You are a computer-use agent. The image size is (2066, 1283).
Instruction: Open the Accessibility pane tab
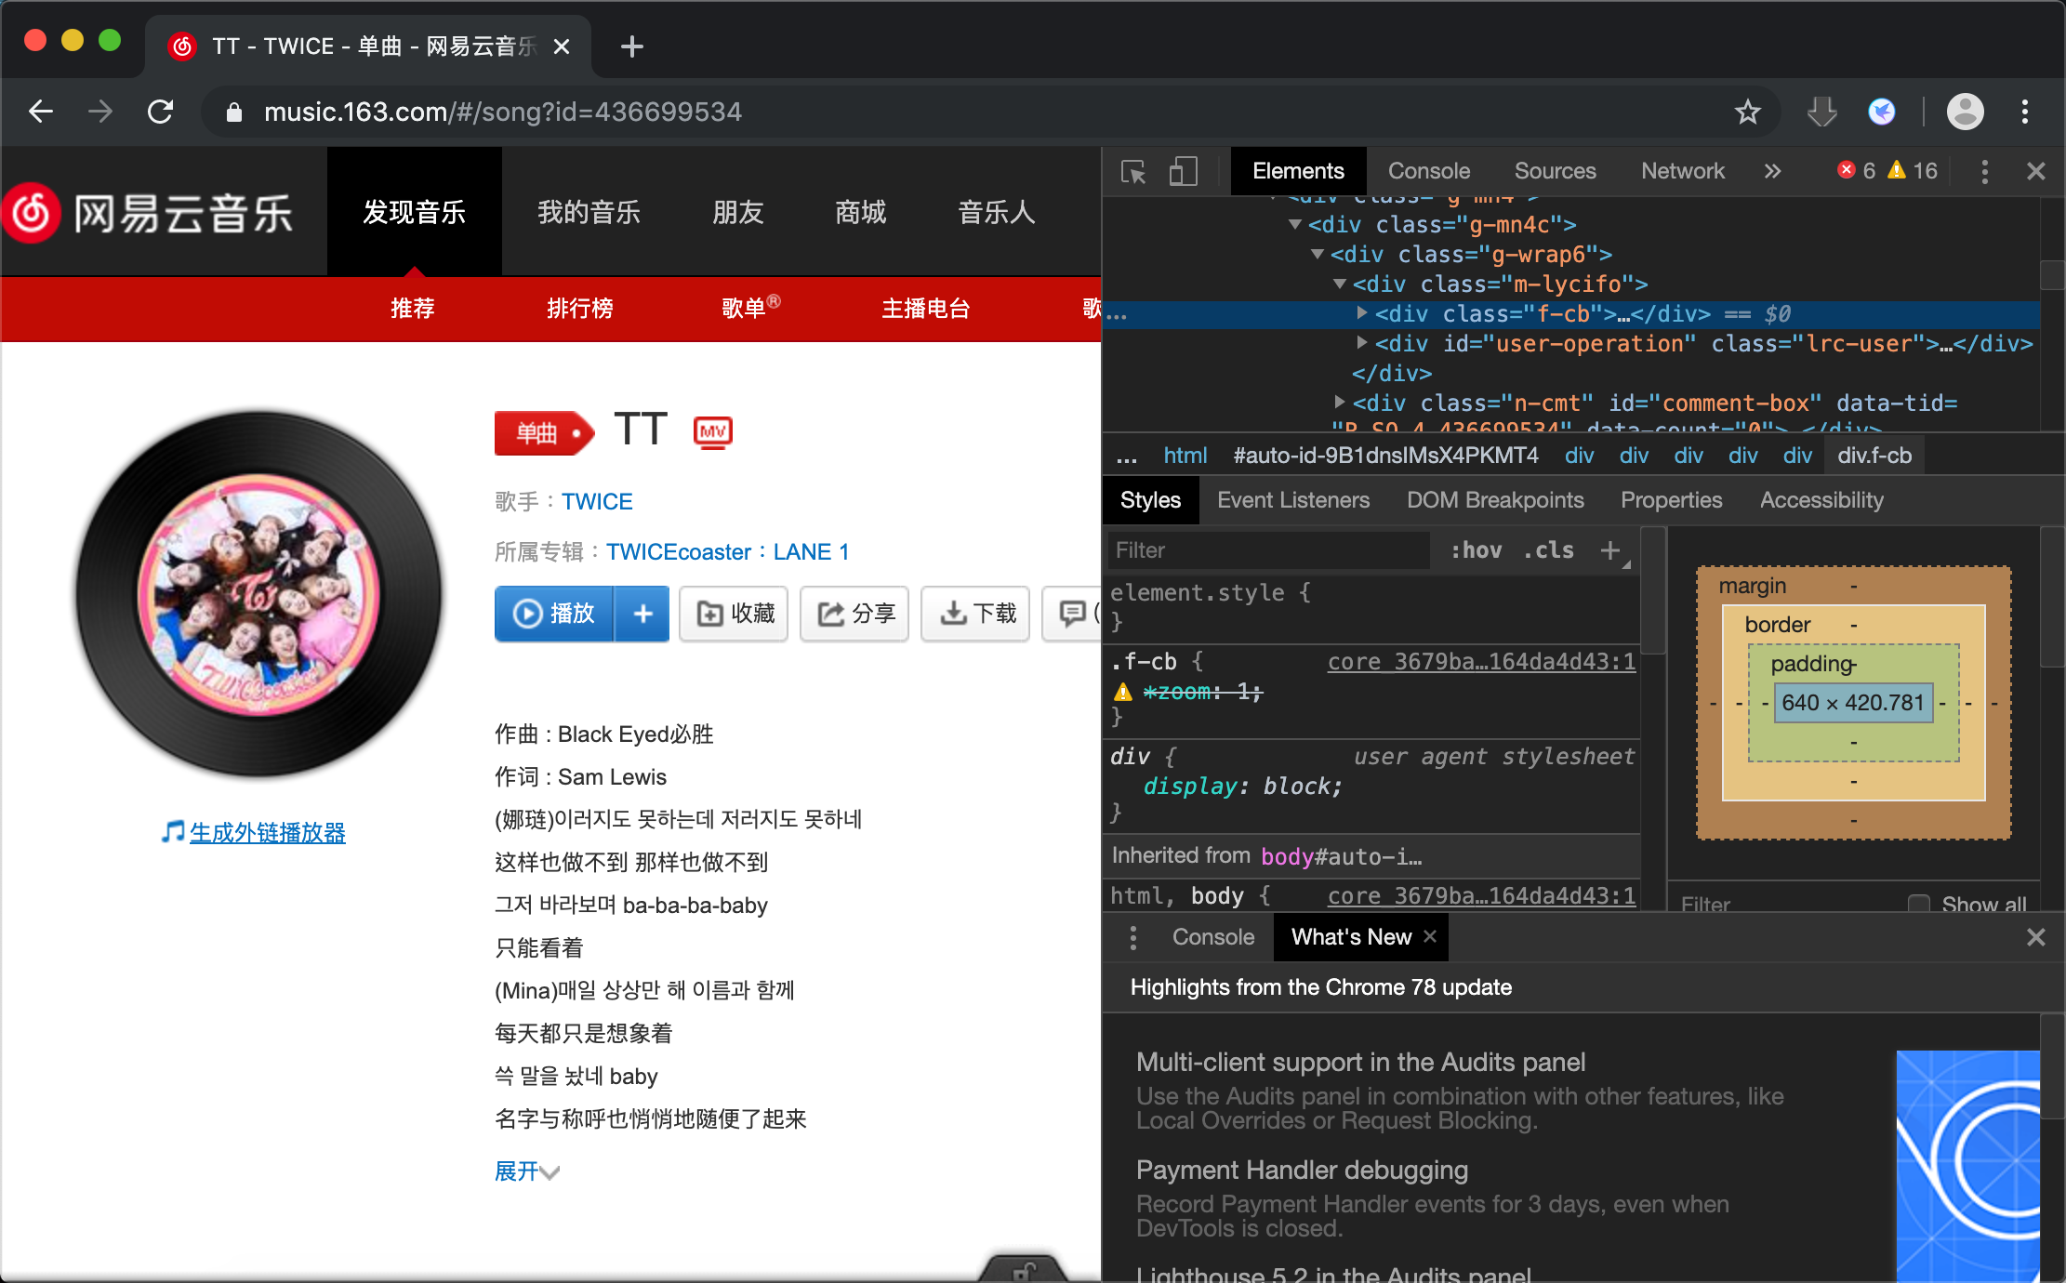point(1822,500)
